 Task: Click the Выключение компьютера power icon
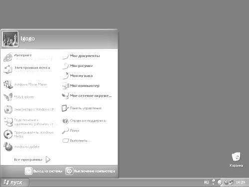69,171
